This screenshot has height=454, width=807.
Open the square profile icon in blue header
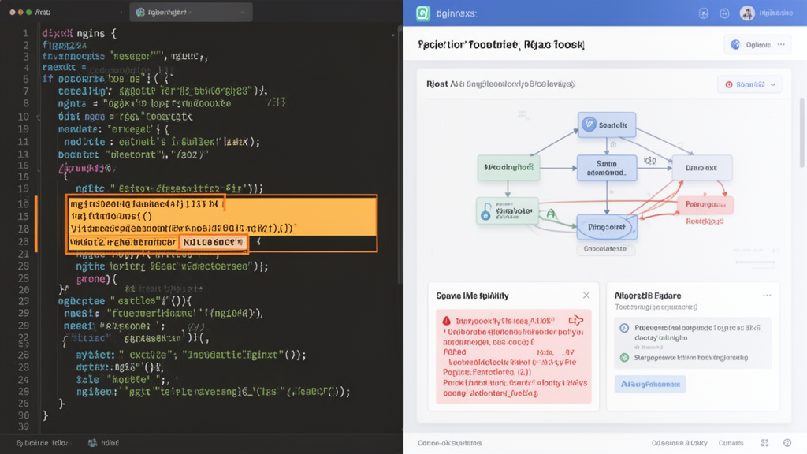point(704,13)
